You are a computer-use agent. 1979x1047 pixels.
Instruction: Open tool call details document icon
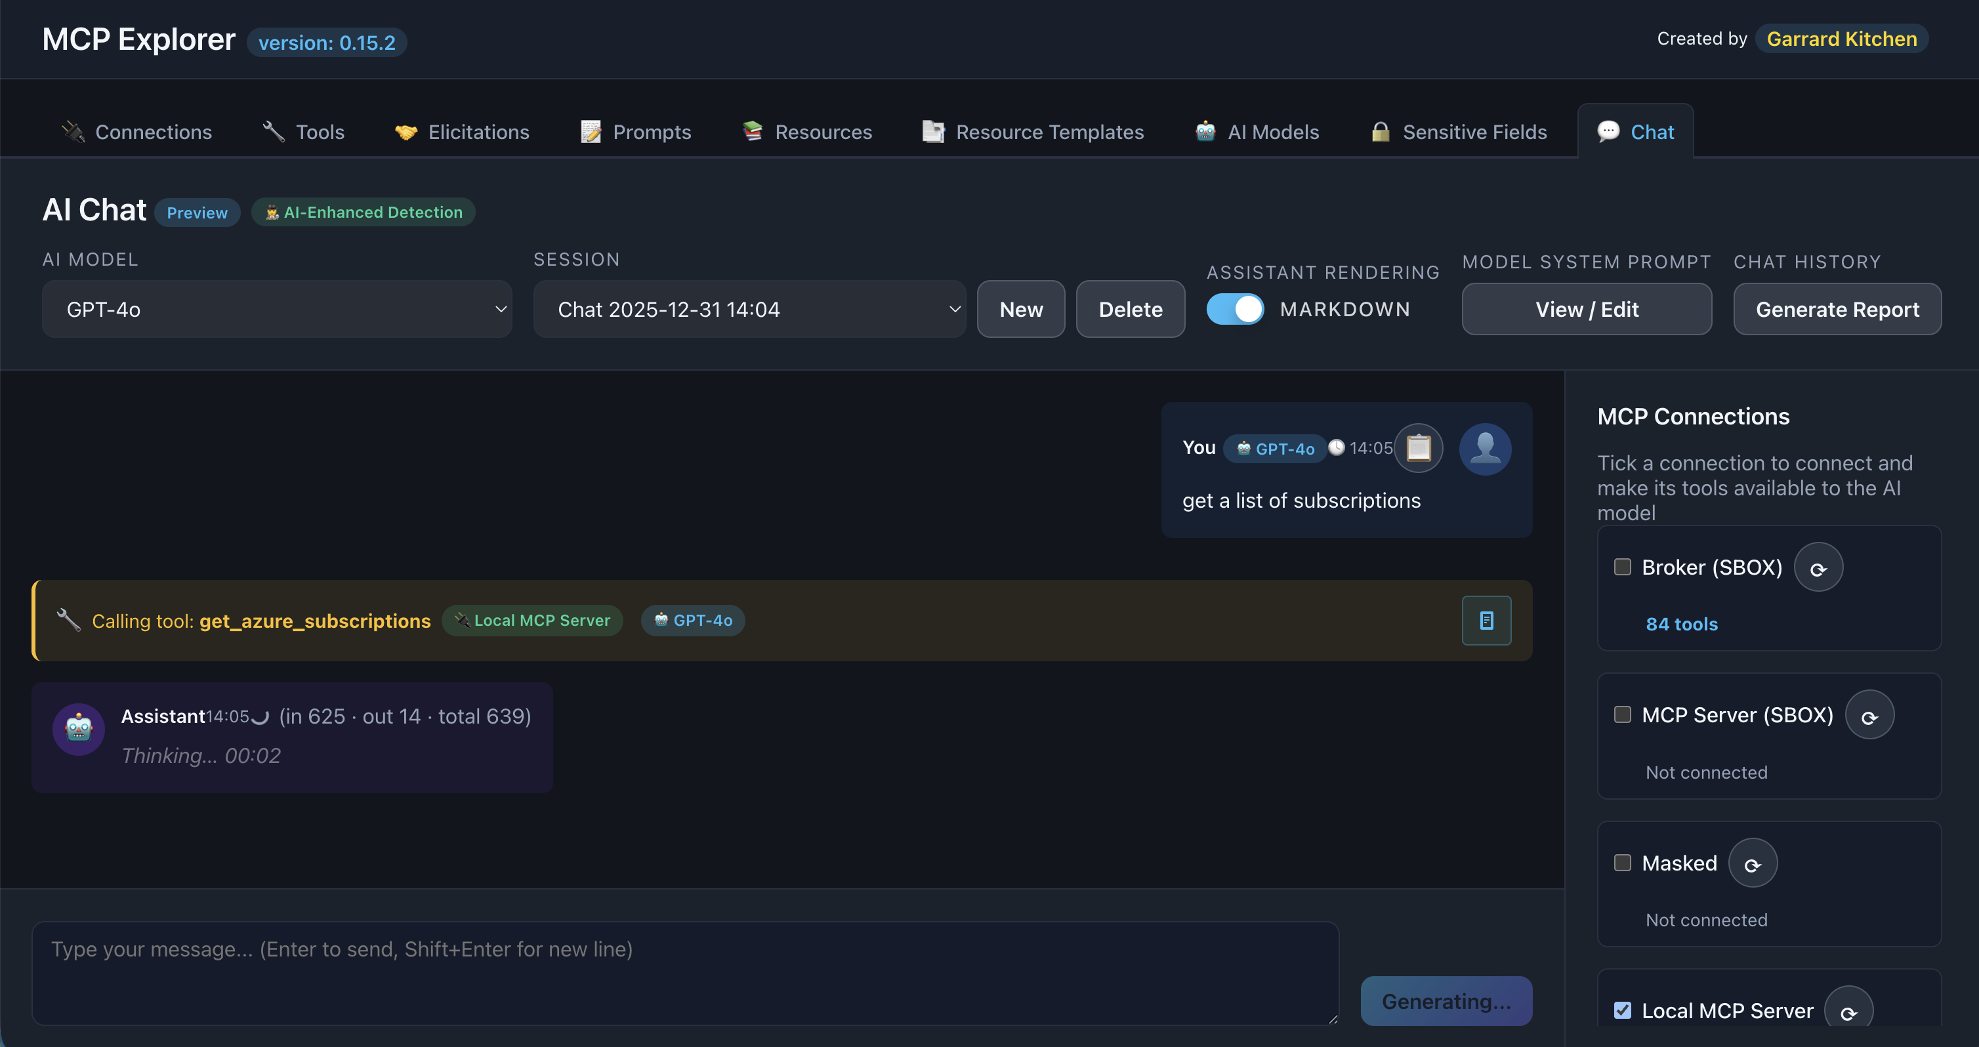point(1486,621)
